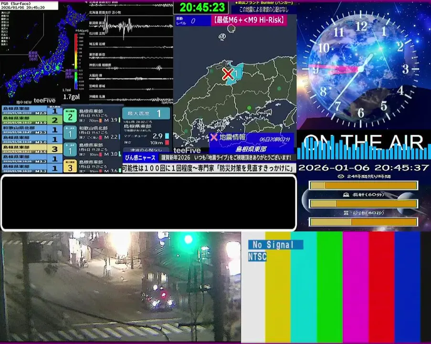Click the yellow bar in the NTSC test pattern
The width and height of the screenshot is (431, 344).
coord(278,288)
